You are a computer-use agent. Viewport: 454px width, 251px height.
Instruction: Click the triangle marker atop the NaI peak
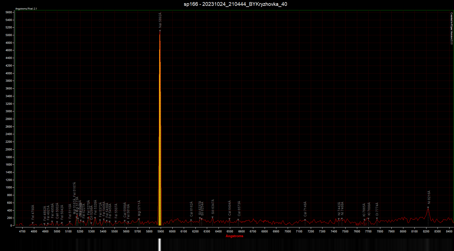[x=160, y=31]
